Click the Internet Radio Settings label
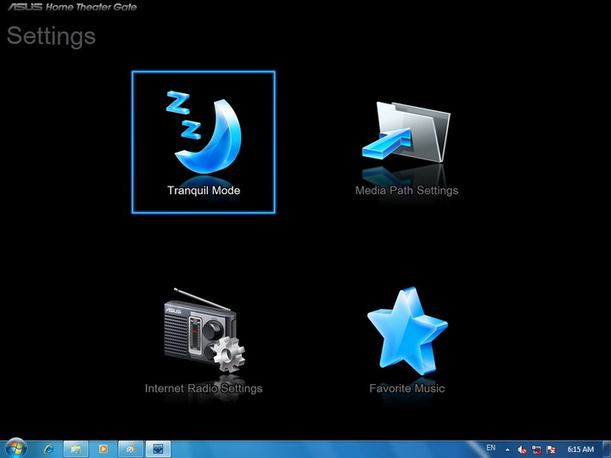This screenshot has height=458, width=611. tap(204, 388)
